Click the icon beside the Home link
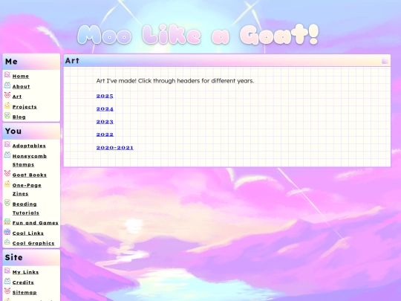This screenshot has height=301, width=401. click(7, 75)
